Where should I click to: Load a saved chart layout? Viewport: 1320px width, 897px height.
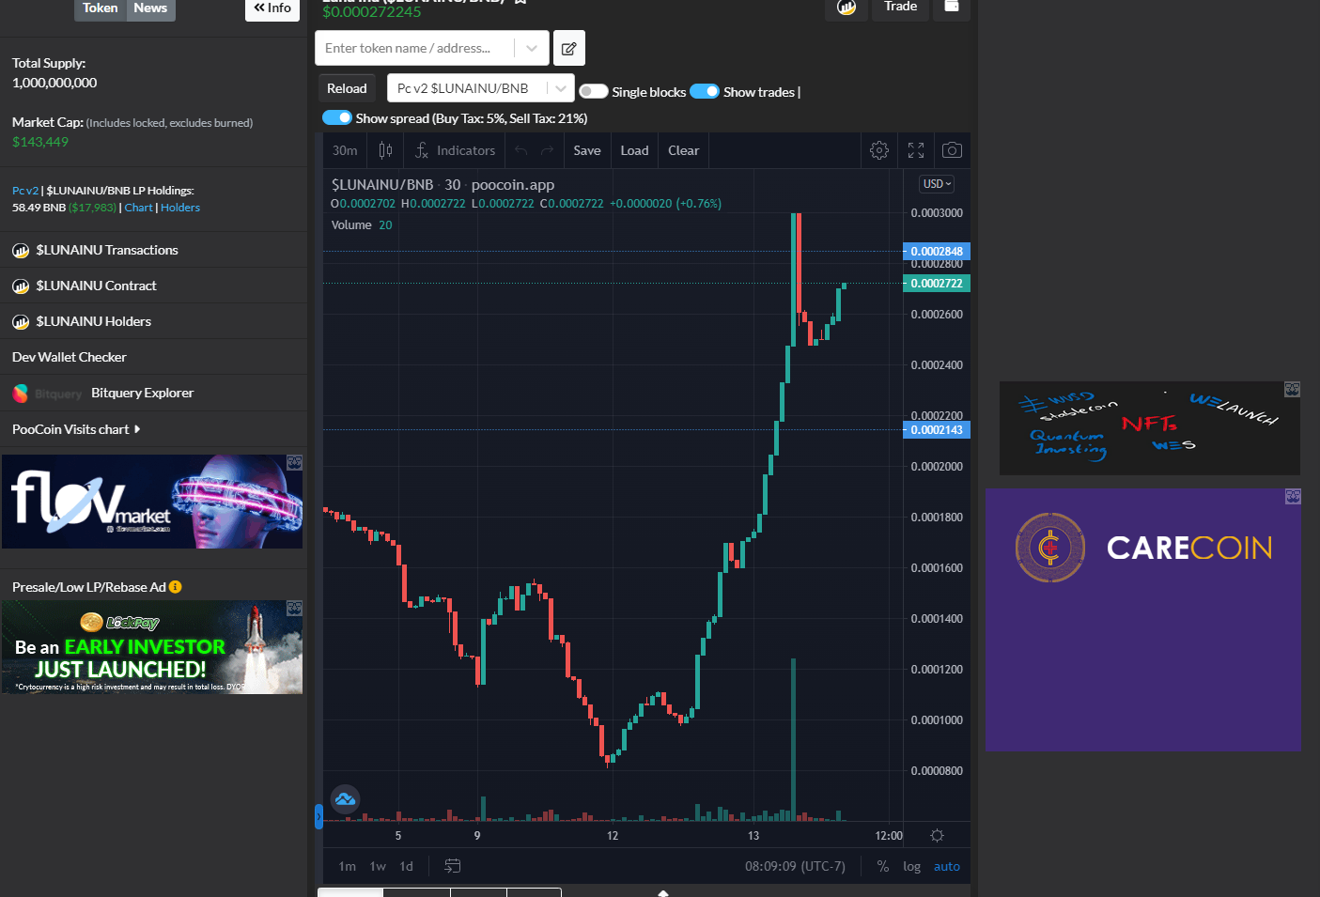[x=634, y=150]
